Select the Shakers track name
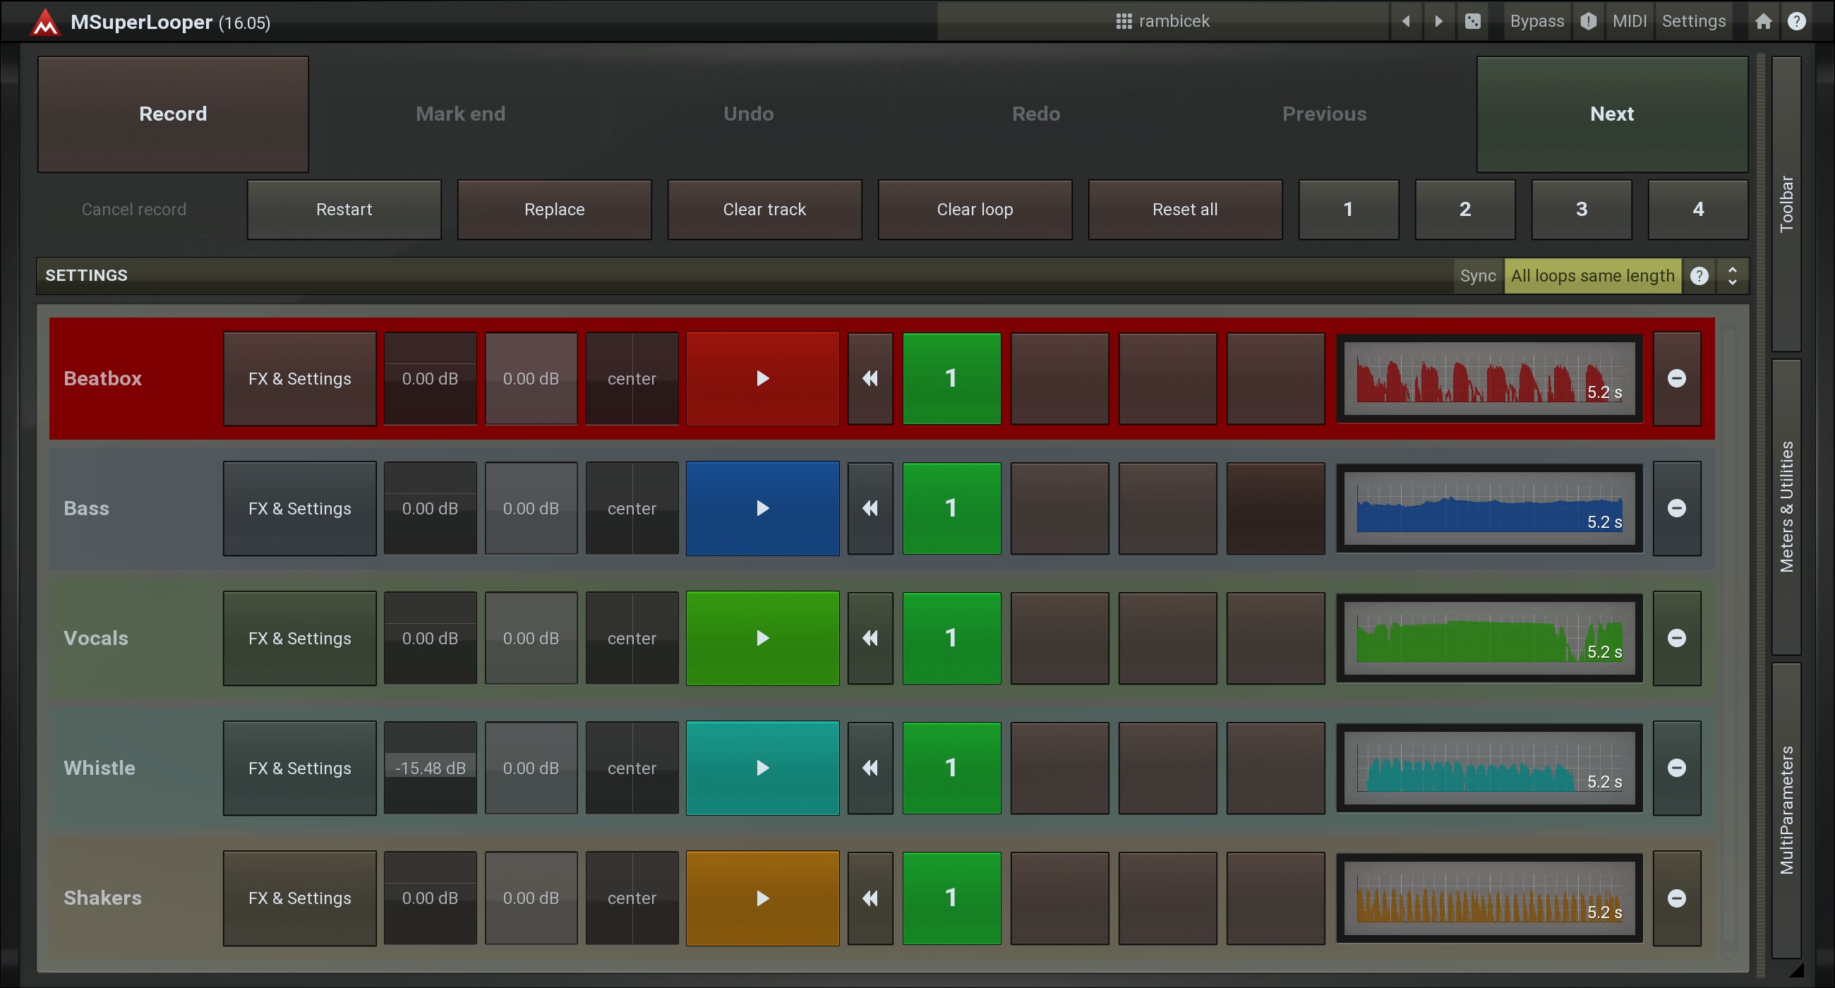 102,898
